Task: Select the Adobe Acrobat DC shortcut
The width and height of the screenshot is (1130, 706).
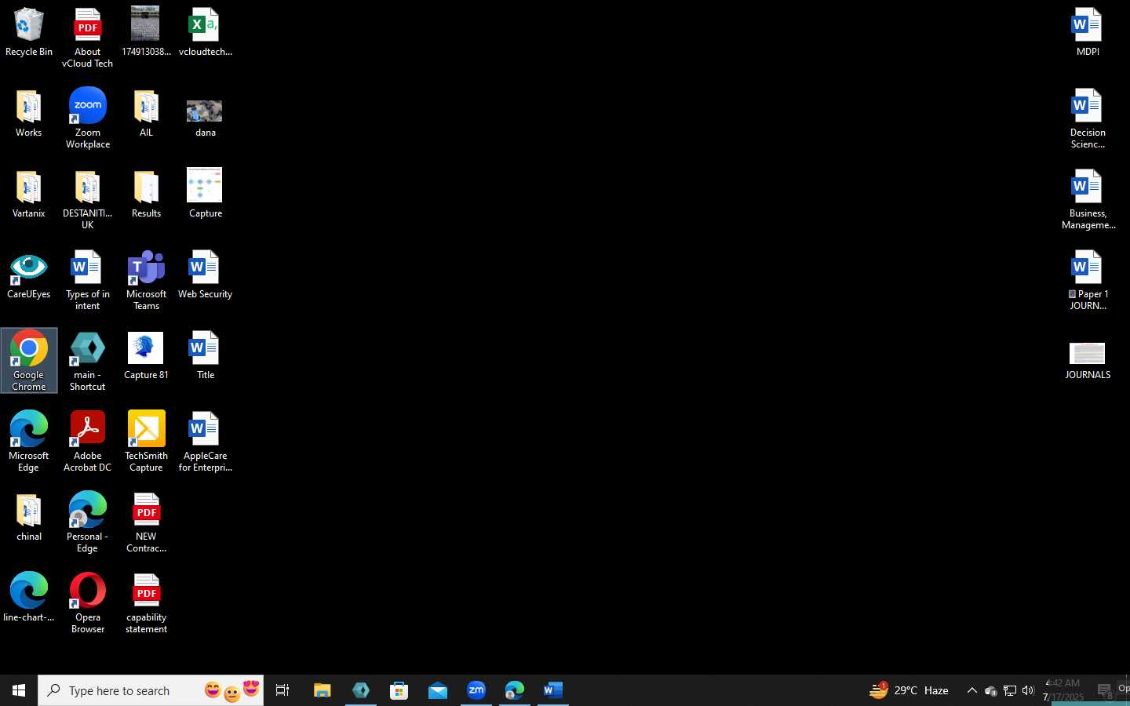Action: [87, 442]
